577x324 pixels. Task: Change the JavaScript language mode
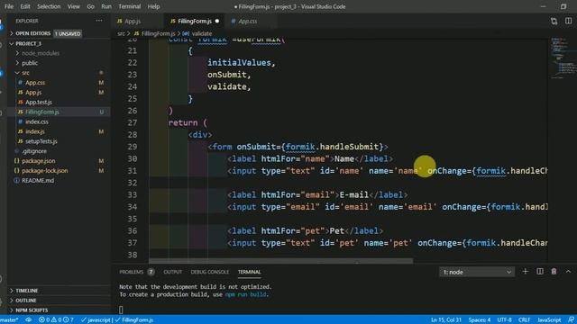tap(549, 320)
